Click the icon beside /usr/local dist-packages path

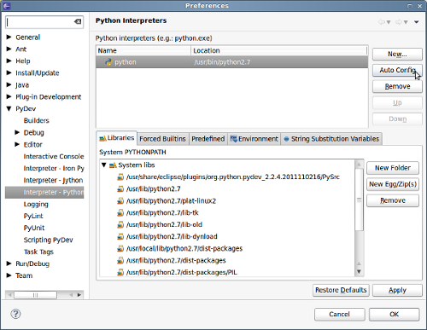[120, 249]
